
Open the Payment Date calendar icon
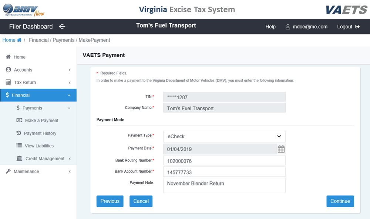(x=281, y=149)
